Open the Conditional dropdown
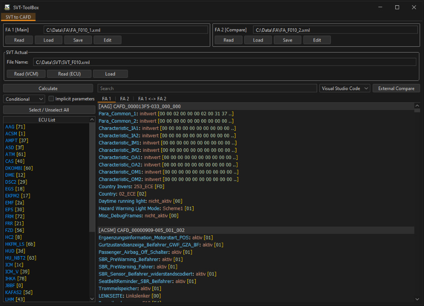Viewport: 424px width, 306px height. (24, 99)
